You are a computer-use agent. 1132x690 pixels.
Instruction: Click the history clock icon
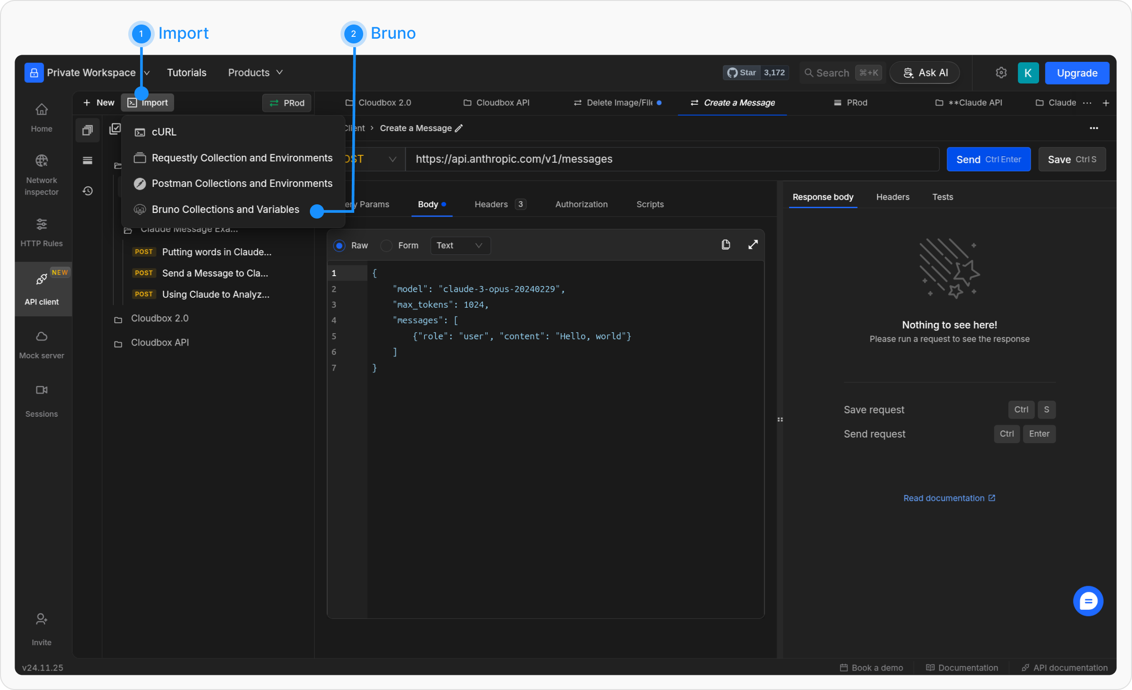tap(88, 191)
